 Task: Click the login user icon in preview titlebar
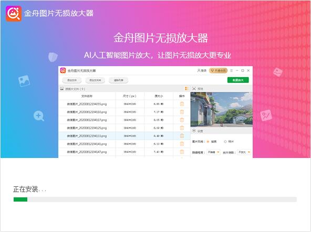point(199,70)
